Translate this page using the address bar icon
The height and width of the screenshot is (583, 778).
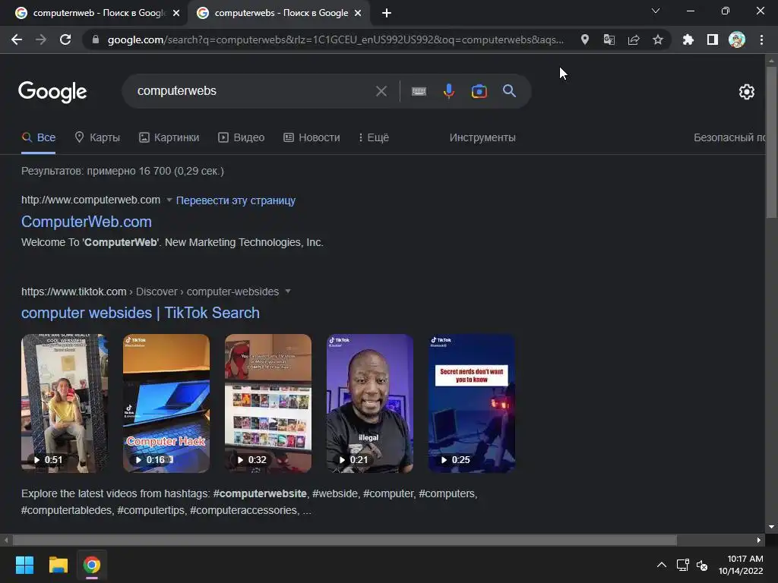609,39
